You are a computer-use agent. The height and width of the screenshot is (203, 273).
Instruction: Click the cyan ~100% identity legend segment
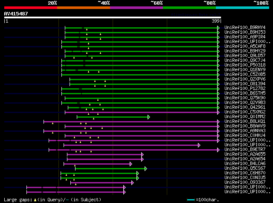(243, 8)
